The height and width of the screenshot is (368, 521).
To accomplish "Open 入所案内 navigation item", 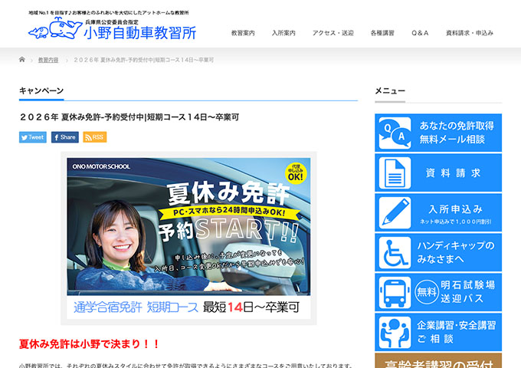I will tap(283, 33).
